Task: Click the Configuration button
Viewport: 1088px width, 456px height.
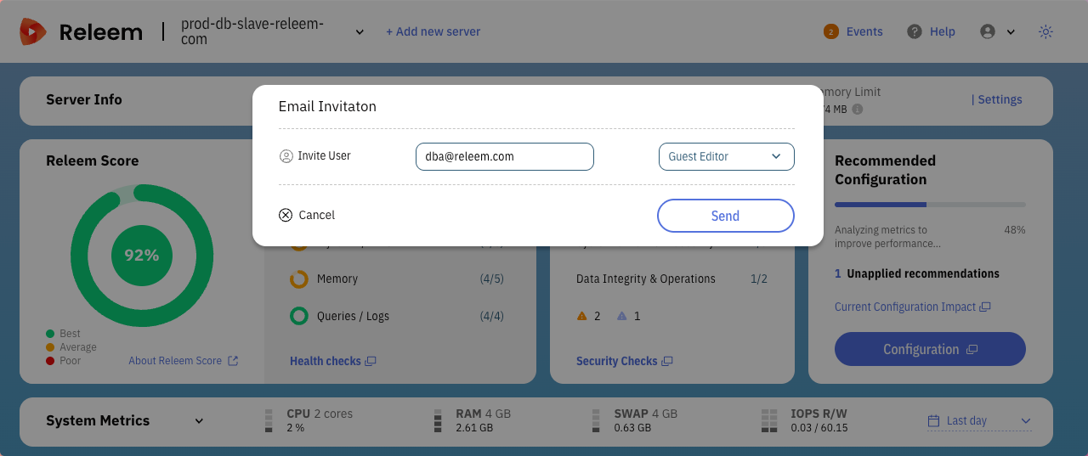Action: pos(930,349)
